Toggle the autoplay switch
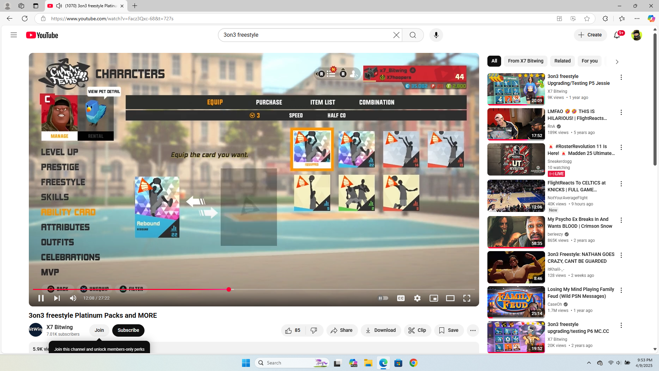The width and height of the screenshot is (659, 371). pos(383,298)
